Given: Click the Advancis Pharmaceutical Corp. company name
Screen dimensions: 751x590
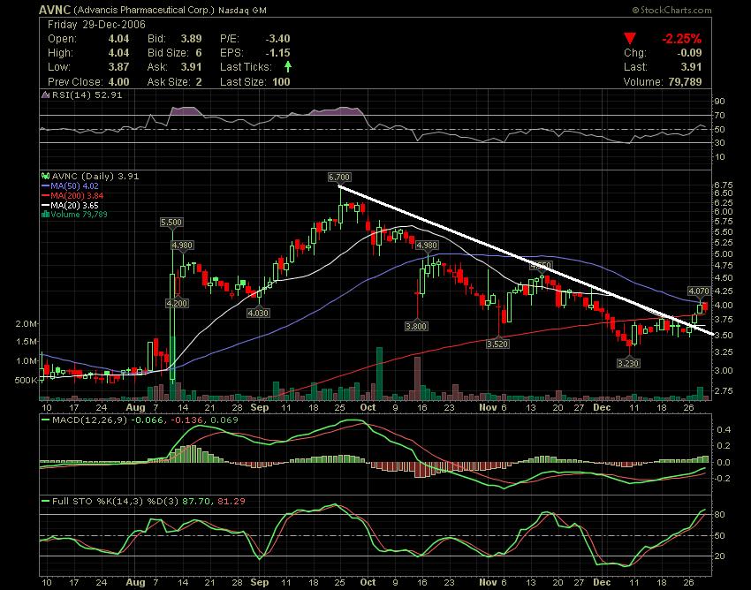Looking at the screenshot, I should (144, 10).
